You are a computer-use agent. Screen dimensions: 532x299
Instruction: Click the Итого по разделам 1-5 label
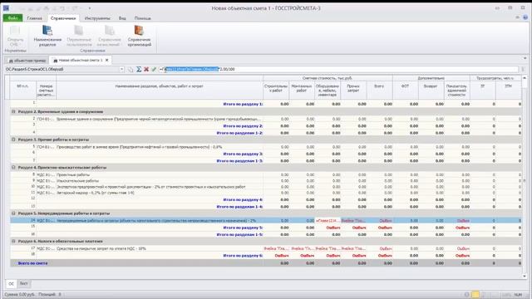(x=239, y=234)
